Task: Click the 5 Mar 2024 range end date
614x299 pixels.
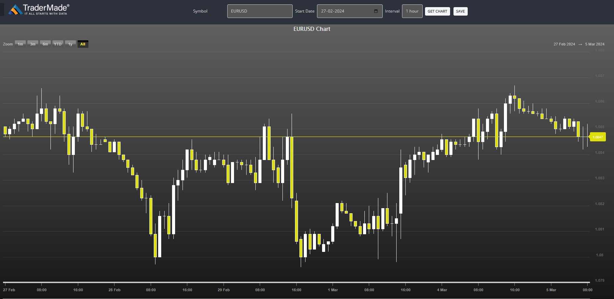Action: (595, 44)
